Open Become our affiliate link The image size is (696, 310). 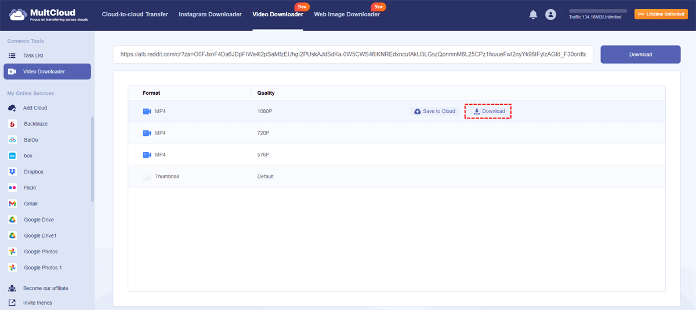[x=45, y=288]
